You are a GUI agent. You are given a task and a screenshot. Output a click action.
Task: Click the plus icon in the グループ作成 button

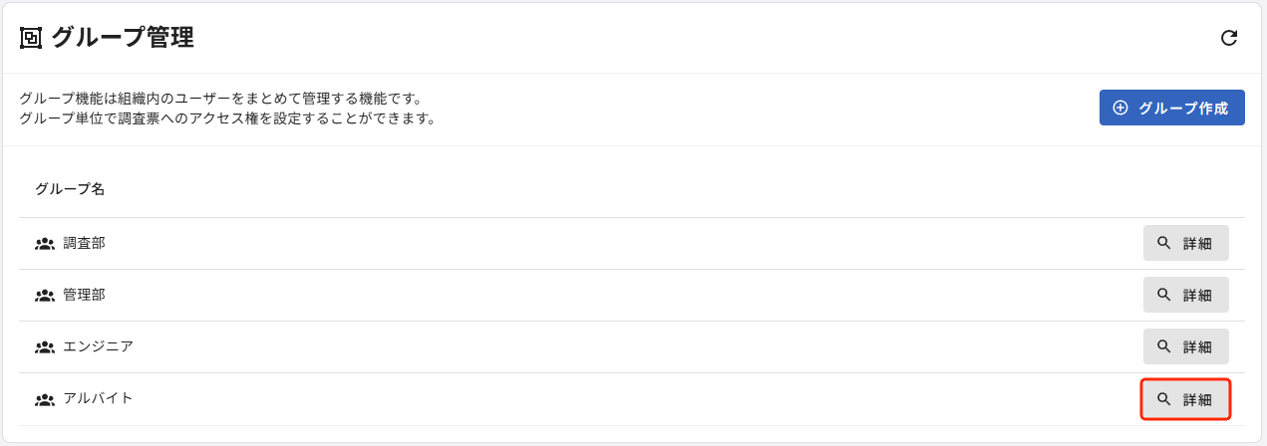pyautogui.click(x=1119, y=108)
